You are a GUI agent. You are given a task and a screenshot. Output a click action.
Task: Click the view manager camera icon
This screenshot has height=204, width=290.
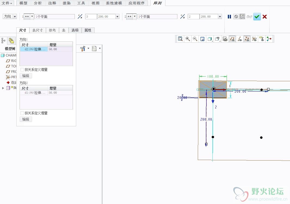coord(225,39)
